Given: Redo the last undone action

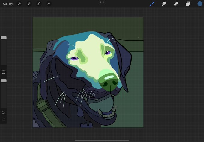Looking at the screenshot, I should (x=4, y=120).
